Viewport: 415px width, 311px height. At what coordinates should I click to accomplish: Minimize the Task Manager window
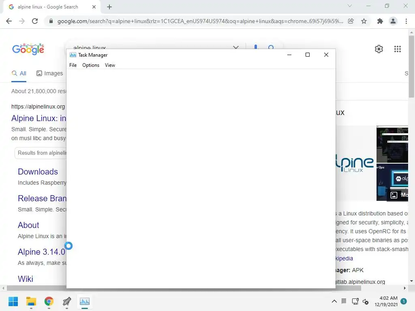[x=289, y=55]
